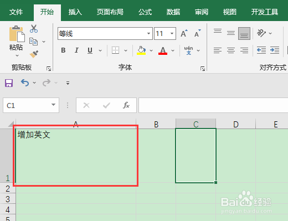Align text to middle vertically
The width and height of the screenshot is (288, 221).
pos(231,33)
